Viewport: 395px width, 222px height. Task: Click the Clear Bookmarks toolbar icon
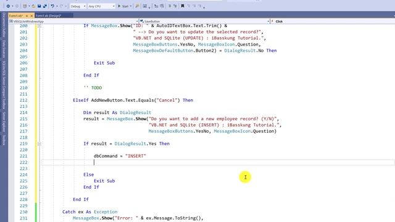(200, 6)
